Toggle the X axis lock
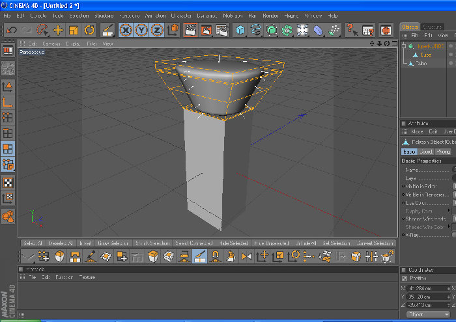This screenshot has height=322, width=456. click(126, 30)
